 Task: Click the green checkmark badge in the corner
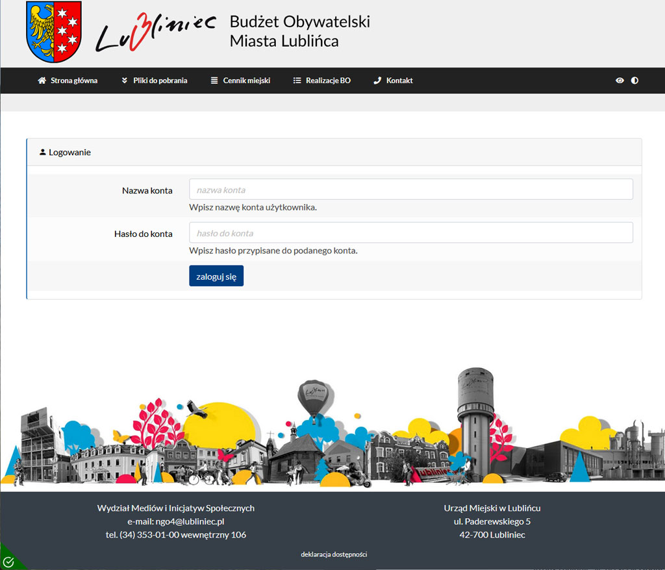tap(8, 561)
